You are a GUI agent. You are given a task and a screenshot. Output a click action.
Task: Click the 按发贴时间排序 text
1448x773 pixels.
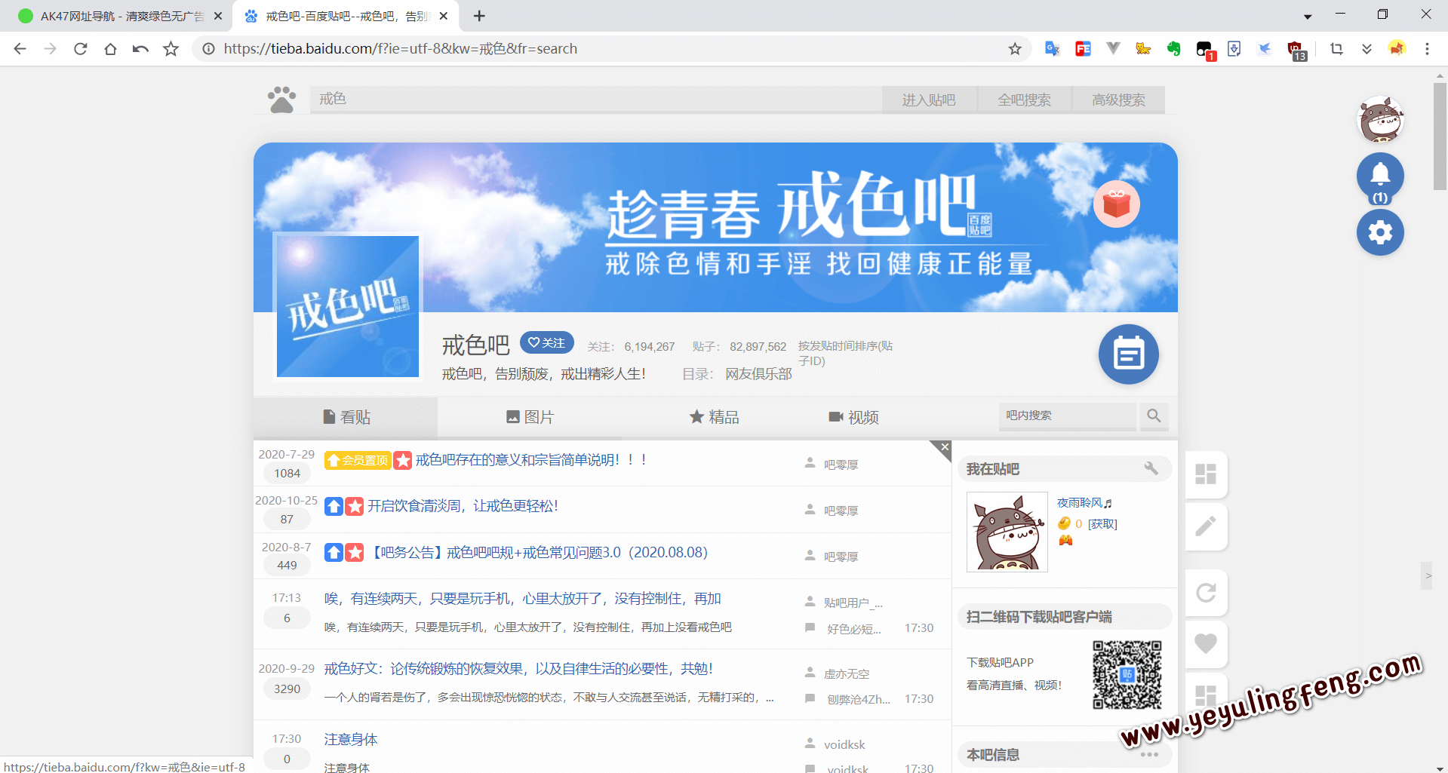(845, 353)
